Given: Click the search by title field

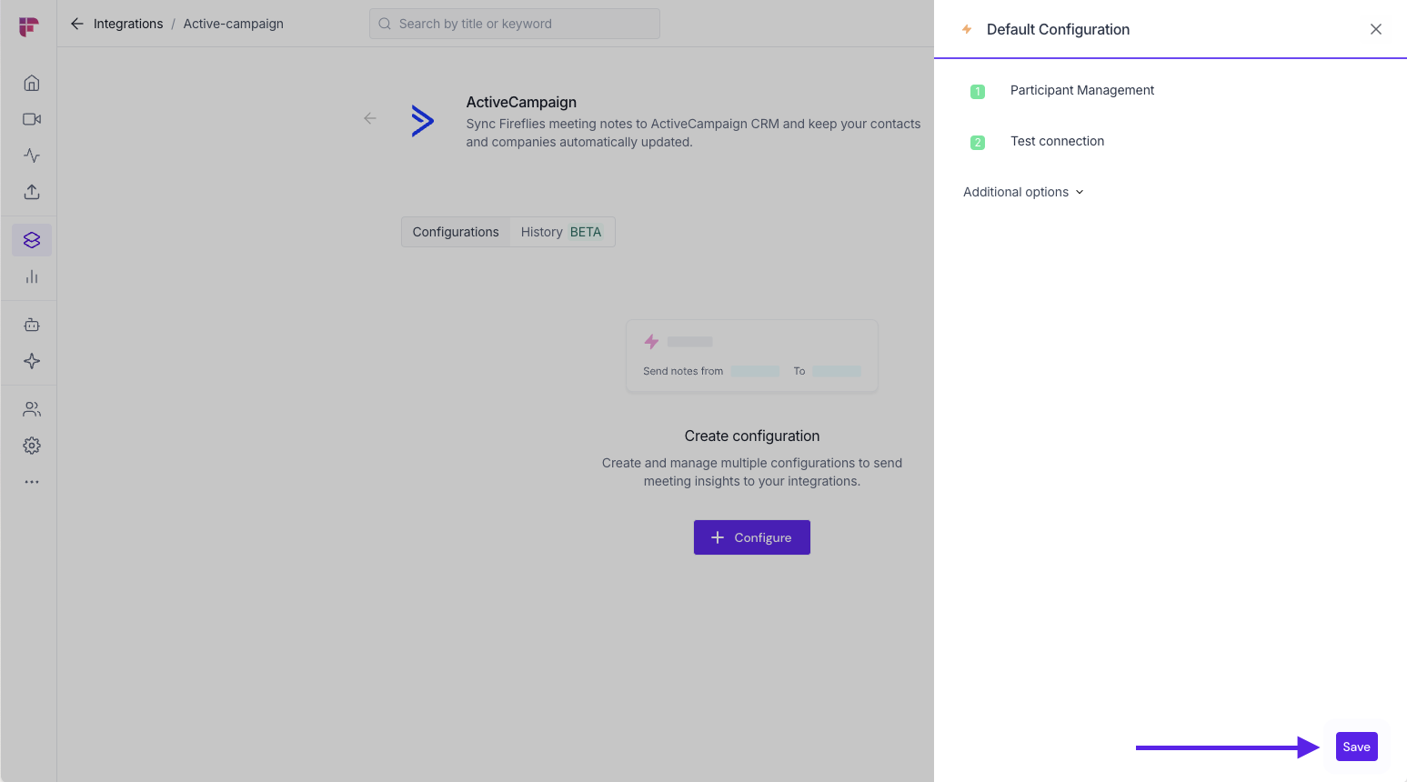Looking at the screenshot, I should click(515, 24).
